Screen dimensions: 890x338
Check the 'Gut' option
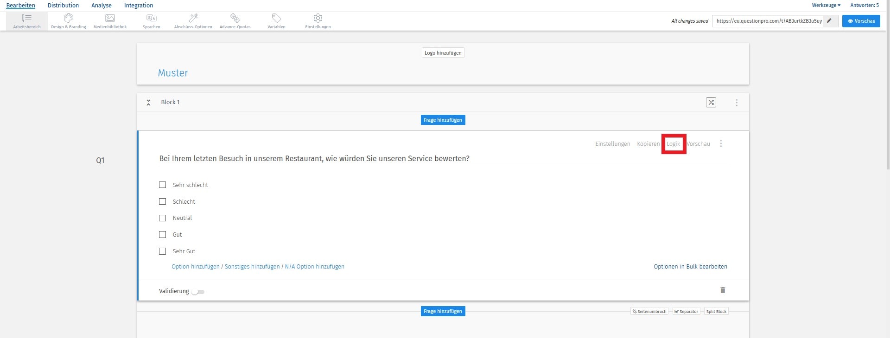click(x=162, y=235)
